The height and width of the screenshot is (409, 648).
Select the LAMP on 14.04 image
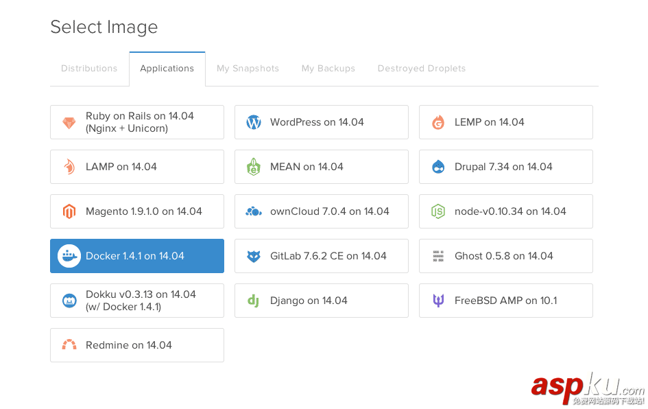point(137,167)
